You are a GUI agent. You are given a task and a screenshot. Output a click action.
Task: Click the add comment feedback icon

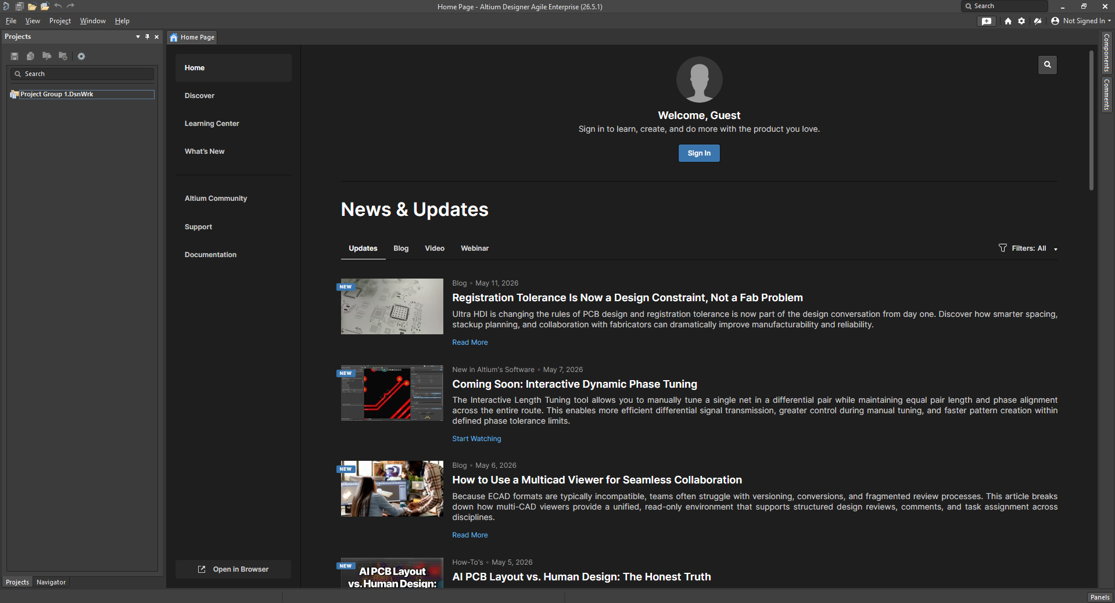point(987,21)
